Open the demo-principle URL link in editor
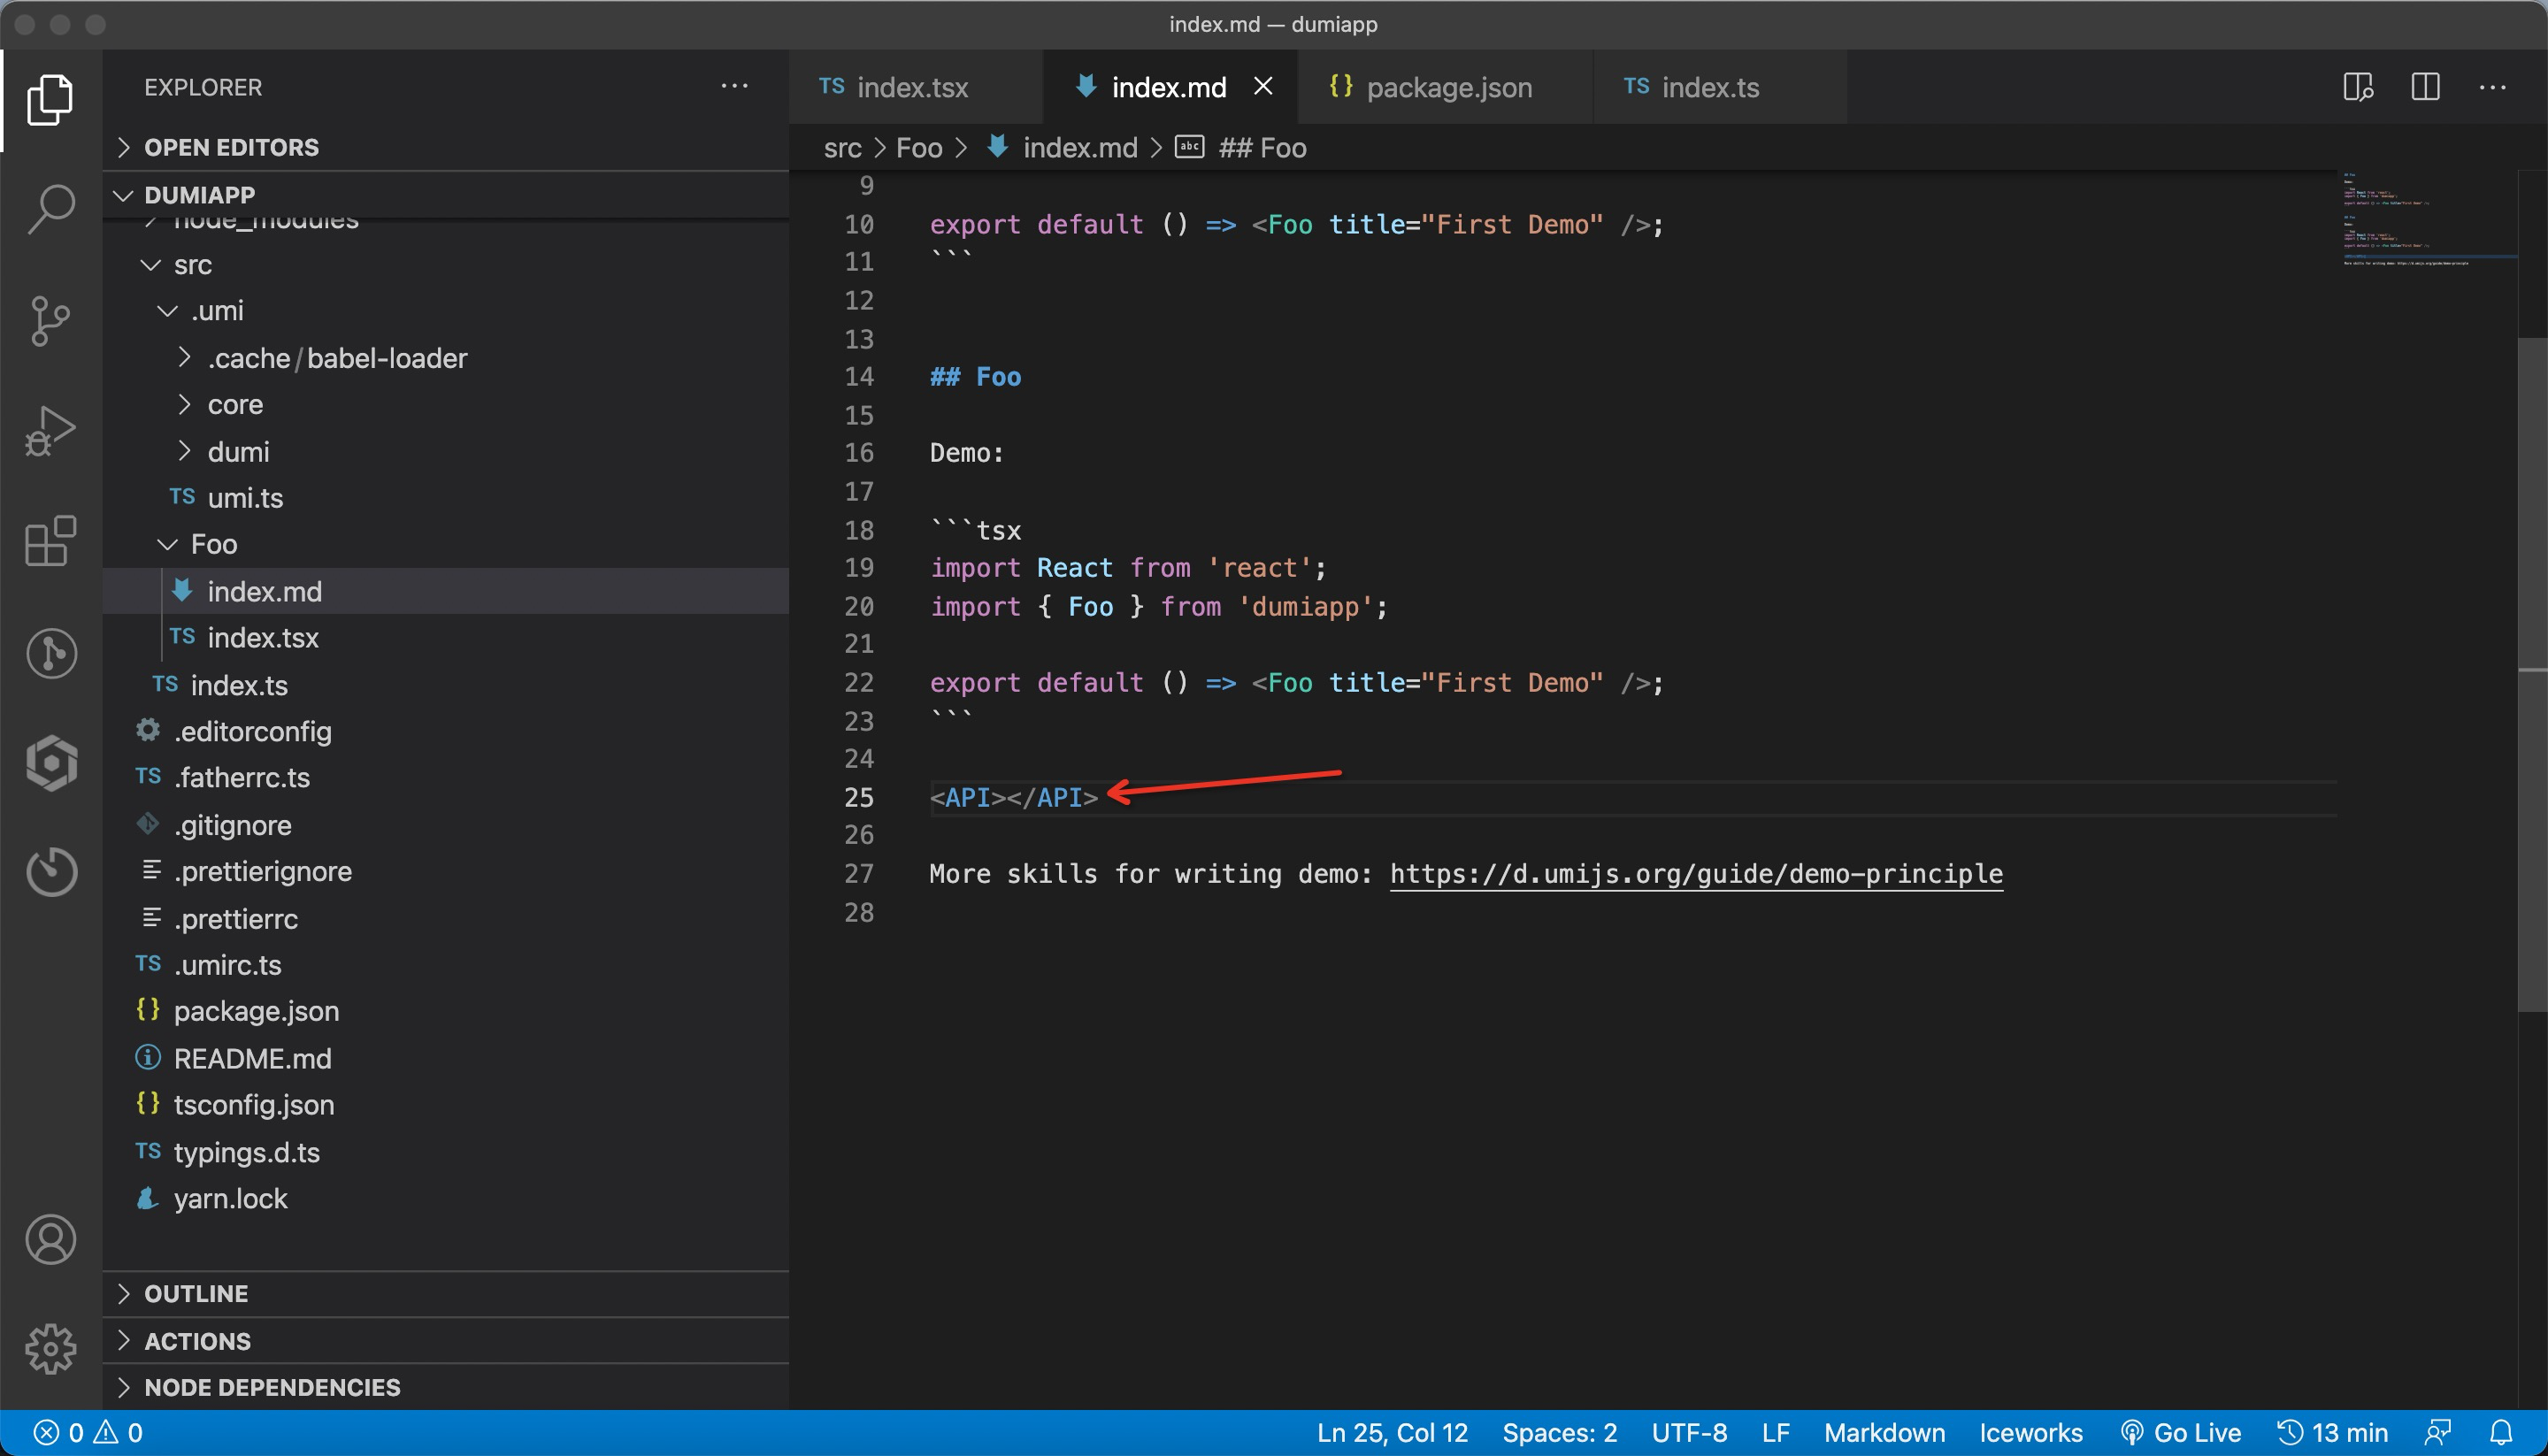The width and height of the screenshot is (2548, 1456). (1696, 874)
